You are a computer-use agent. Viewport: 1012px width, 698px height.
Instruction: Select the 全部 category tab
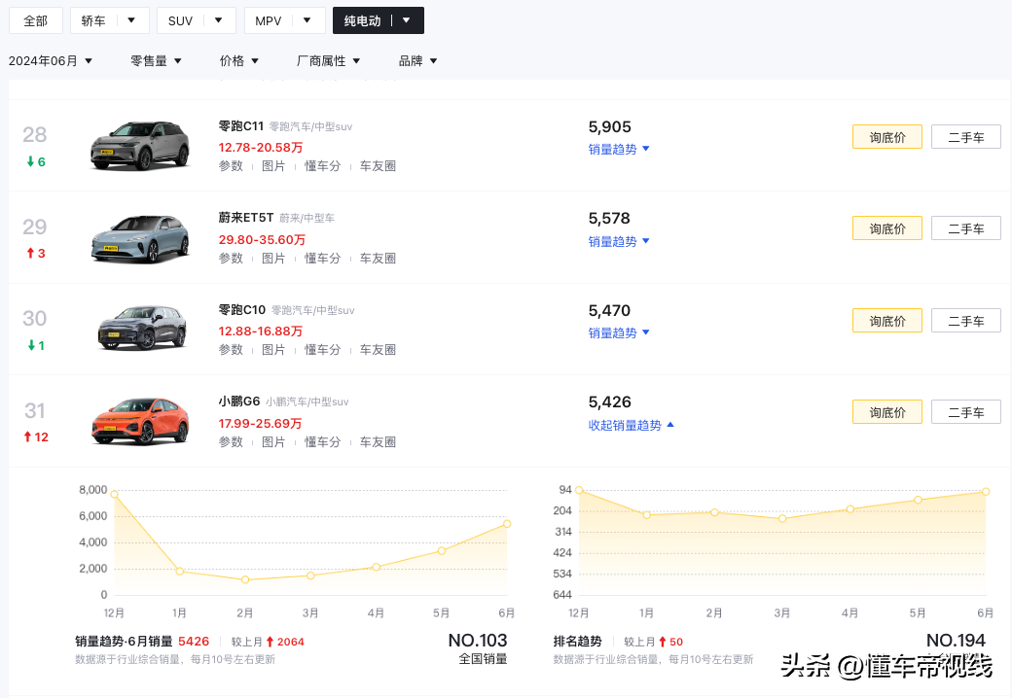click(35, 20)
